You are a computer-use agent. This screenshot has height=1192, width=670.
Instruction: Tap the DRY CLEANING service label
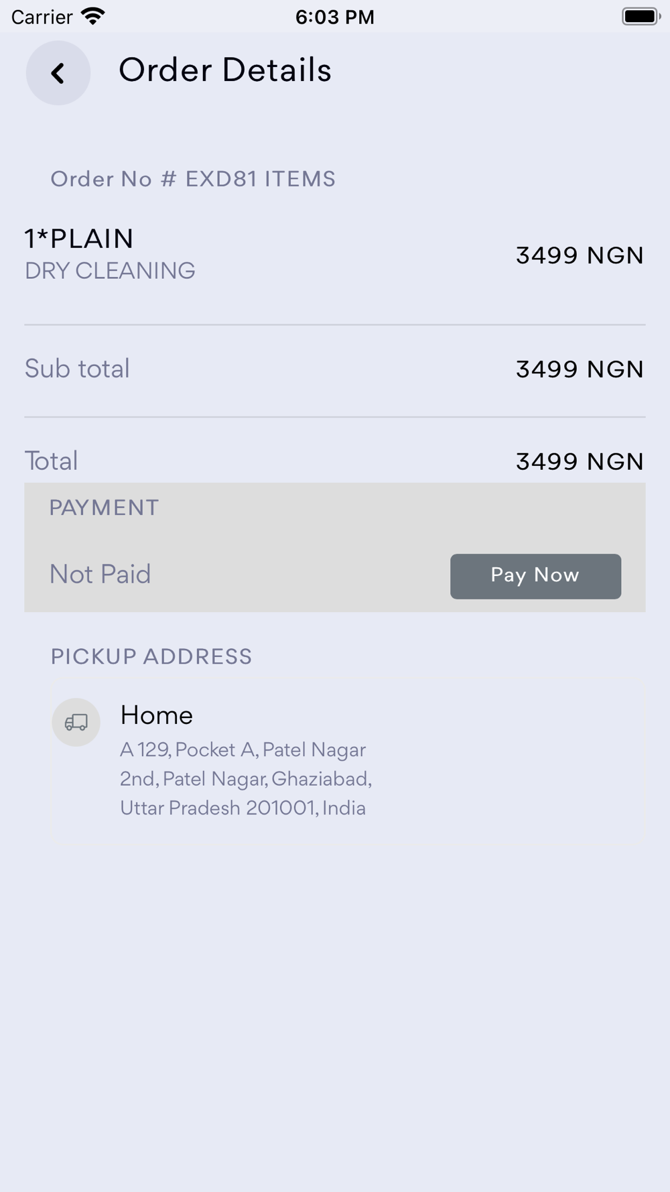110,271
